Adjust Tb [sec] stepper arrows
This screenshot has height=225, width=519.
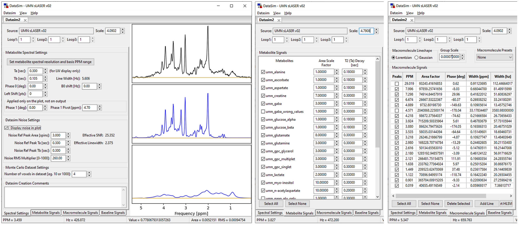45,79
